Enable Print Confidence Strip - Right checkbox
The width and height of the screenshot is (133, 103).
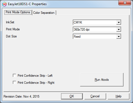(x=14, y=82)
